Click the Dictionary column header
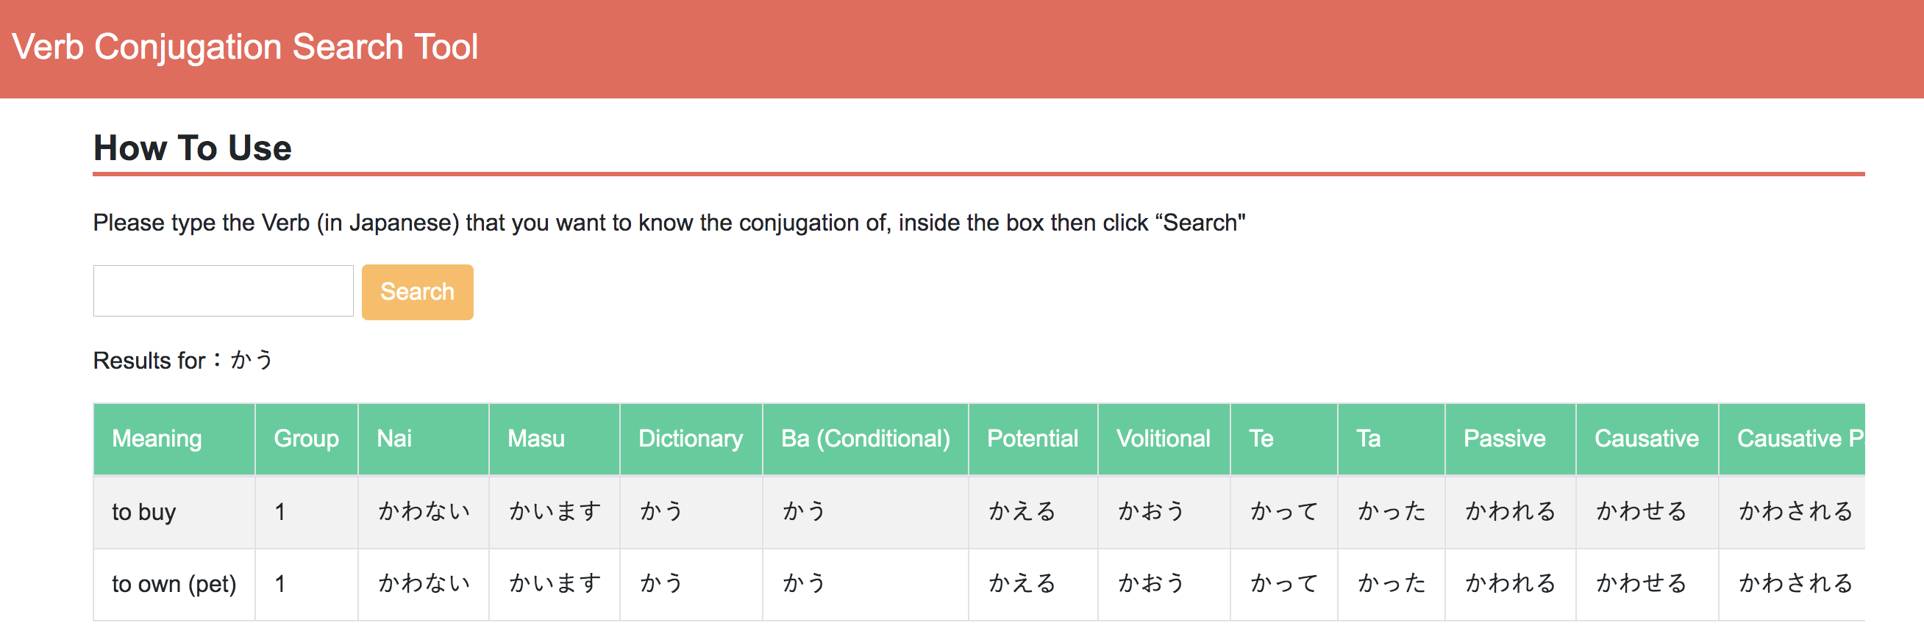Viewport: 1924px width, 639px height. tap(690, 438)
